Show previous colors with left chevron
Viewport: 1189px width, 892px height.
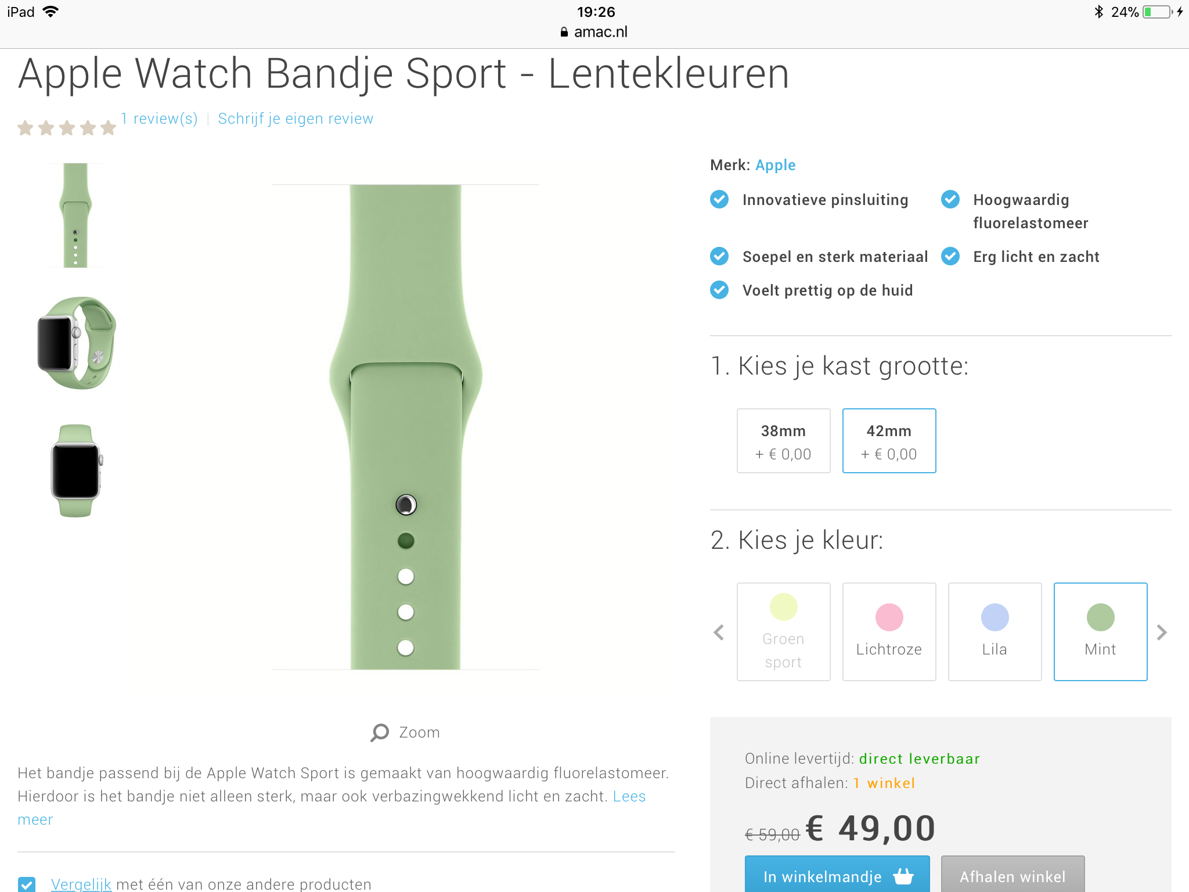point(719,632)
